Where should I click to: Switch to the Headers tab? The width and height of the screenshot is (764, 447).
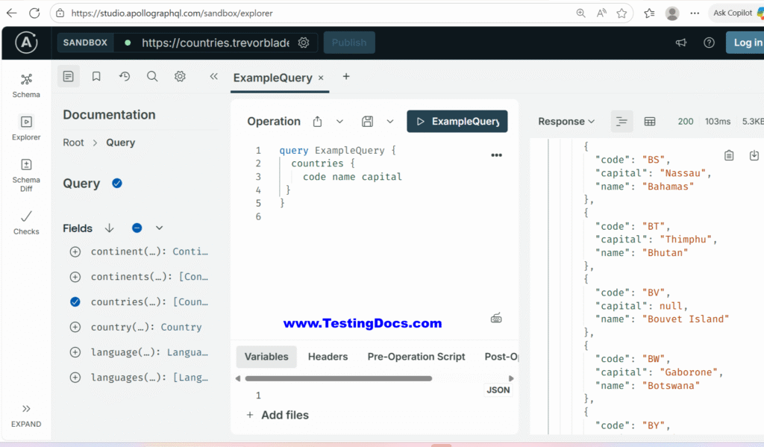pos(328,356)
